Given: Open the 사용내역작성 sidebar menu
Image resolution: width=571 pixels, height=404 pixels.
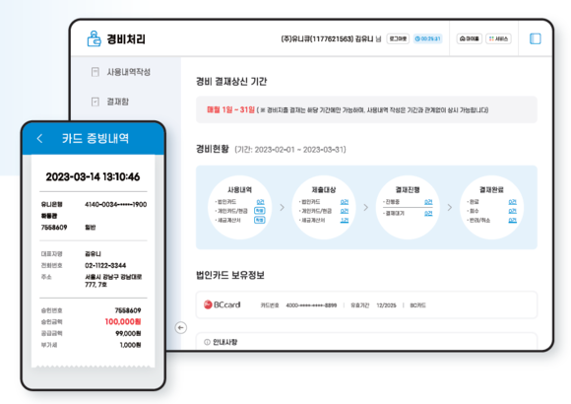Looking at the screenshot, I should (120, 72).
